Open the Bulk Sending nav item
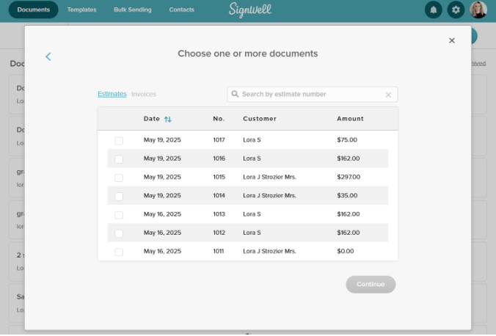Viewport: 496px width, 336px height. pyautogui.click(x=133, y=10)
